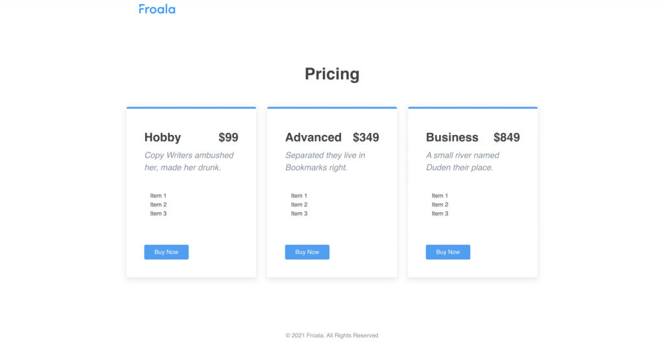Viewport: 664px width, 351px height.
Task: Click Buy Now for the Advanced plan
Action: coord(307,252)
